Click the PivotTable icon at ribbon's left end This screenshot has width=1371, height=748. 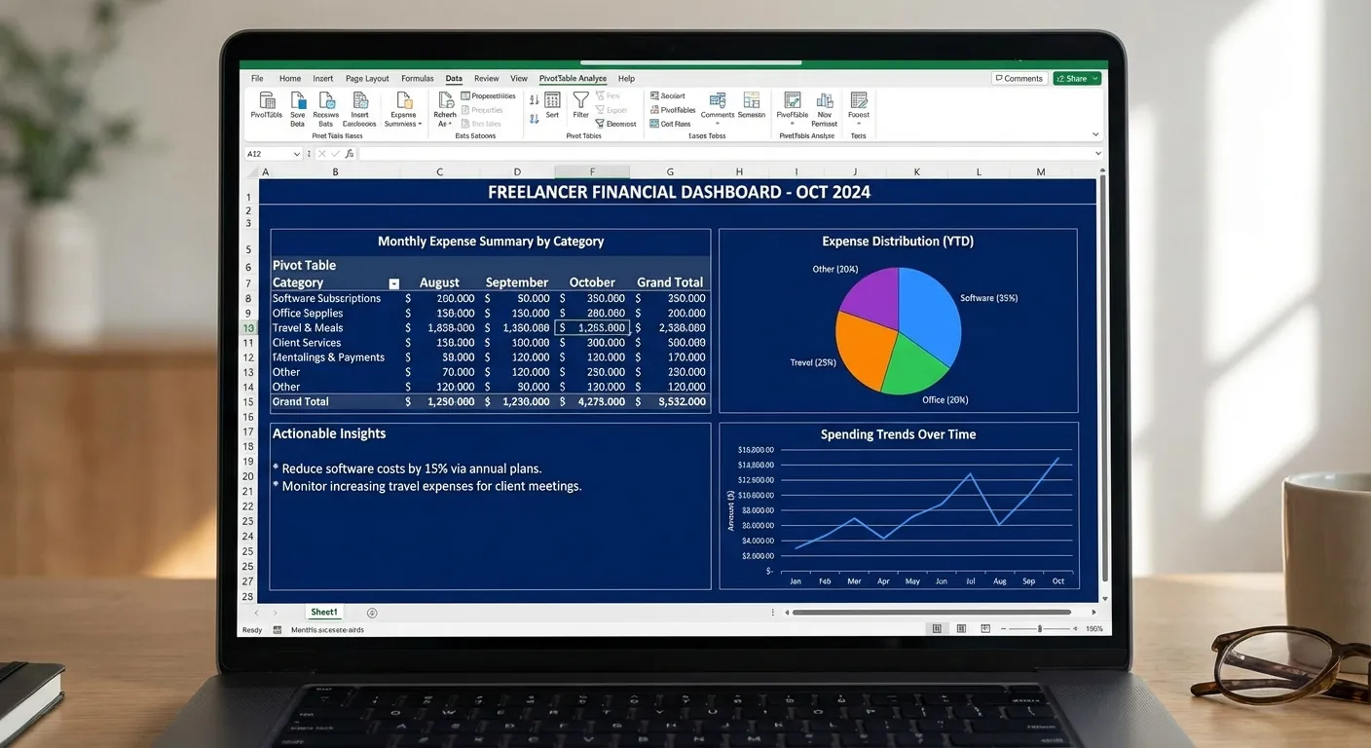[266, 99]
